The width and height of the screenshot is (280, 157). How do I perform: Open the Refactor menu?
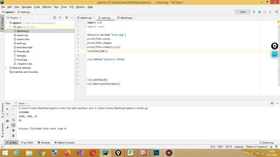(x=47, y=7)
